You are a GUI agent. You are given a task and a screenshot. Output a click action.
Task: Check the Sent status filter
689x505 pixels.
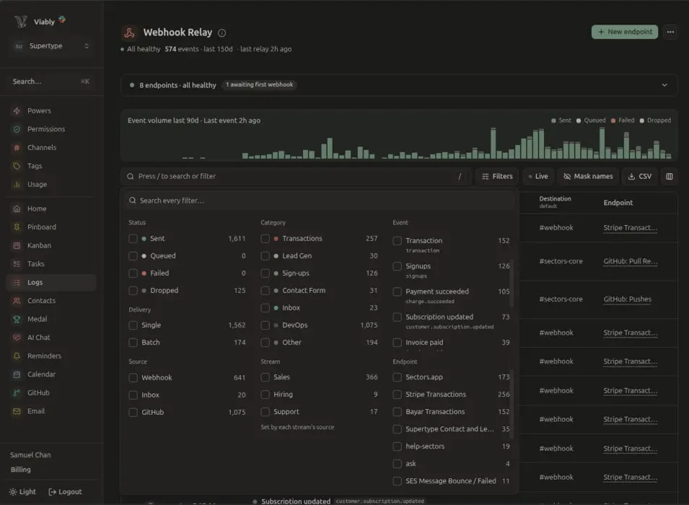pyautogui.click(x=133, y=239)
